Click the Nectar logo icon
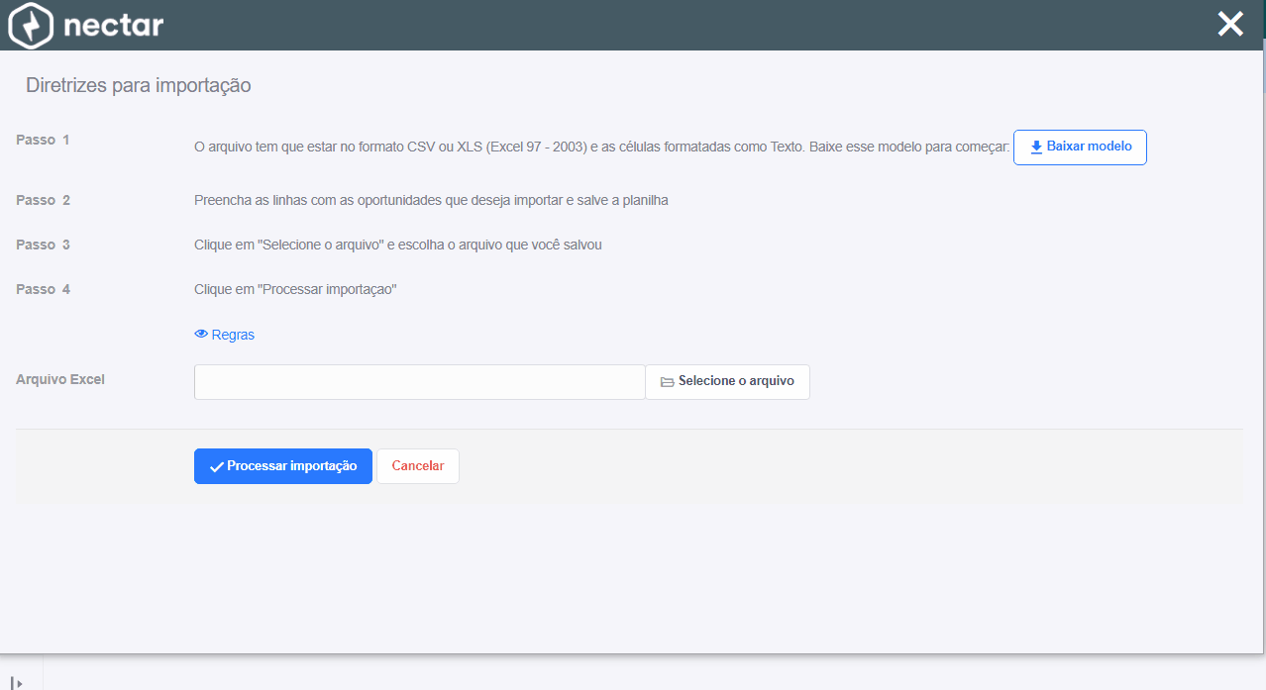Viewport: 1266px width, 690px height. click(x=30, y=25)
